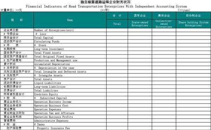211x130 pixels.
Task: Select the 'Total' column header
Action: click(x=117, y=24)
